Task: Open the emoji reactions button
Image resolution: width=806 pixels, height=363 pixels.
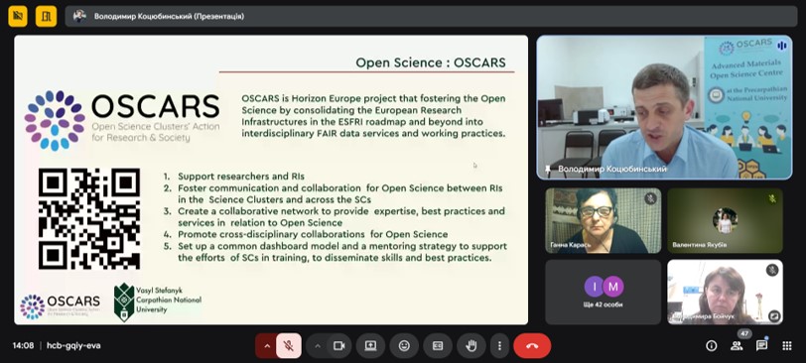Action: point(404,346)
